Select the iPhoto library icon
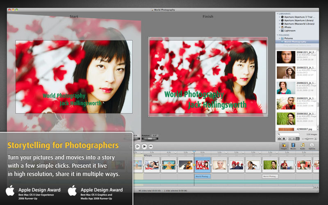 coord(282,27)
